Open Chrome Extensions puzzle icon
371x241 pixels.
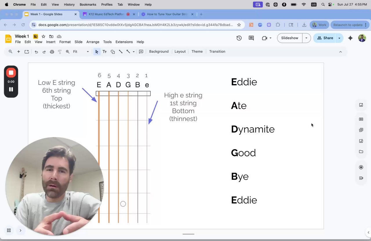[278, 25]
